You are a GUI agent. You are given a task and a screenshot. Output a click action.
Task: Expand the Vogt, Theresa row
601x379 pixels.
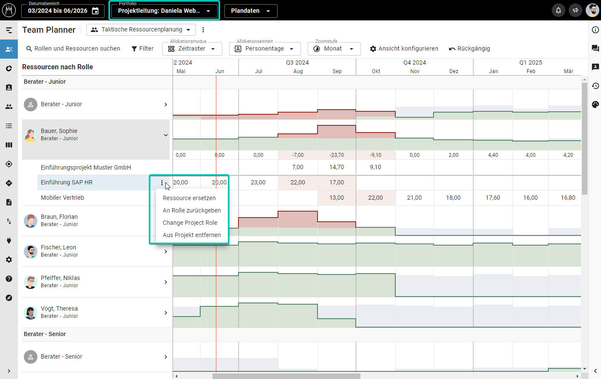tap(166, 313)
